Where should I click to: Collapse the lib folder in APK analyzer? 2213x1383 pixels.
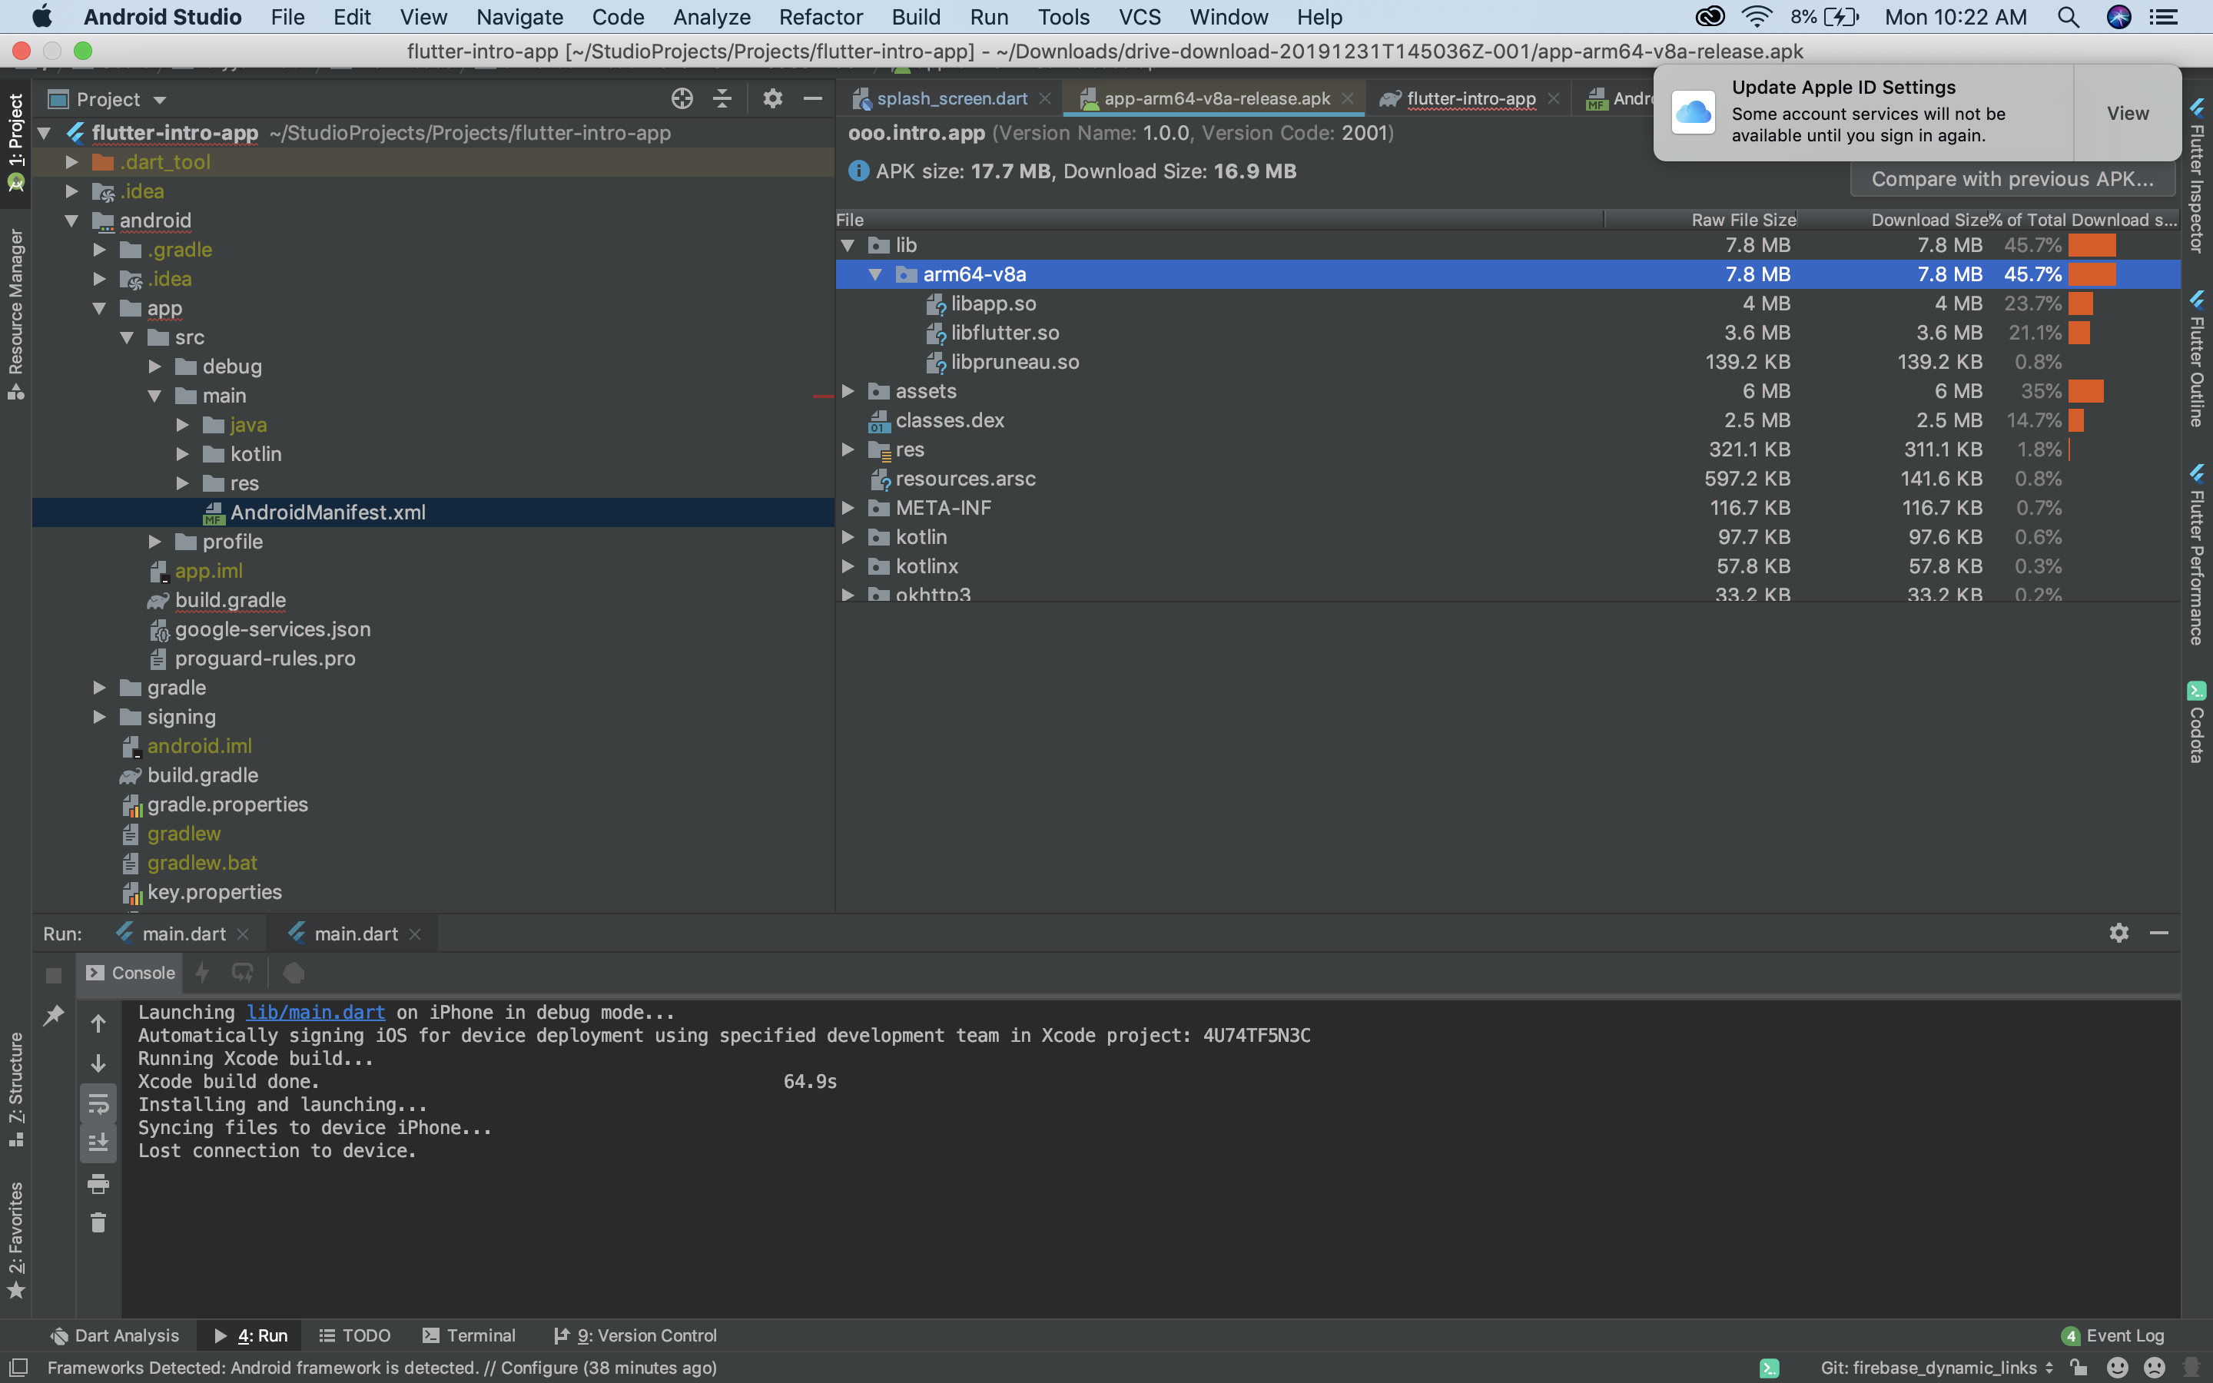(848, 245)
